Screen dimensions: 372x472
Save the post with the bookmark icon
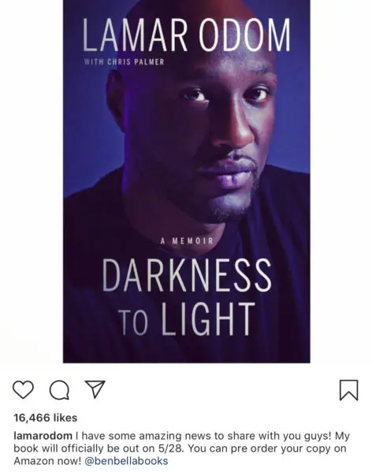349,390
